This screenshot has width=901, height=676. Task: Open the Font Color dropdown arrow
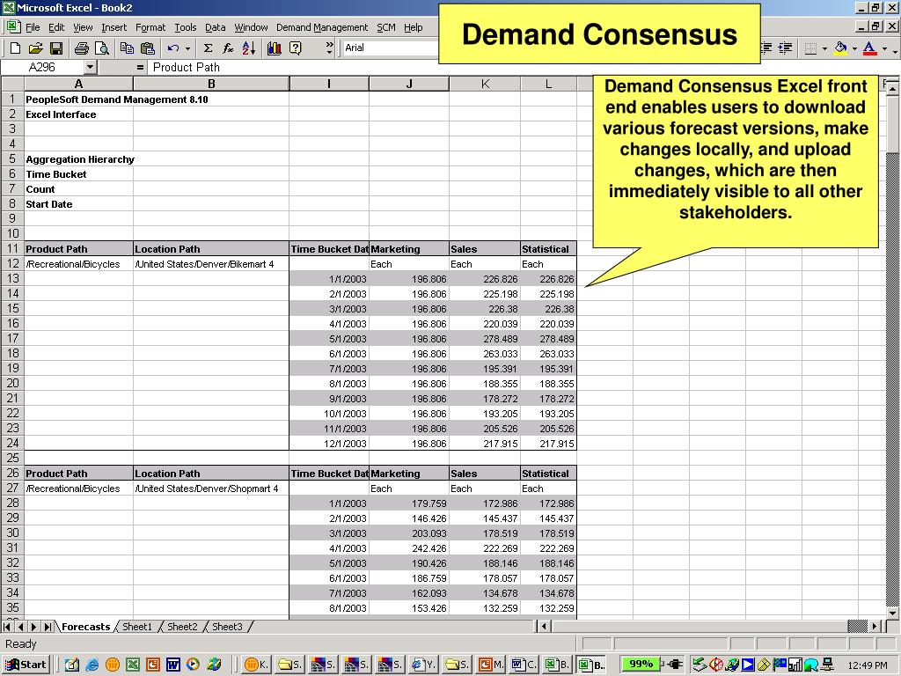(x=884, y=48)
